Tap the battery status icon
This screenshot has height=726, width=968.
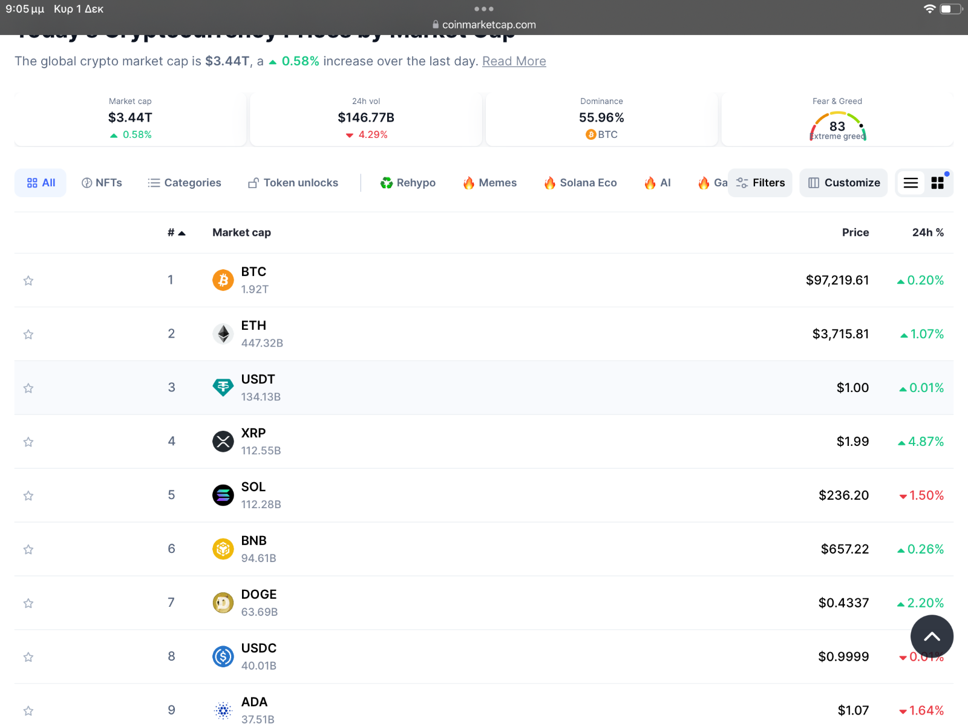point(950,9)
